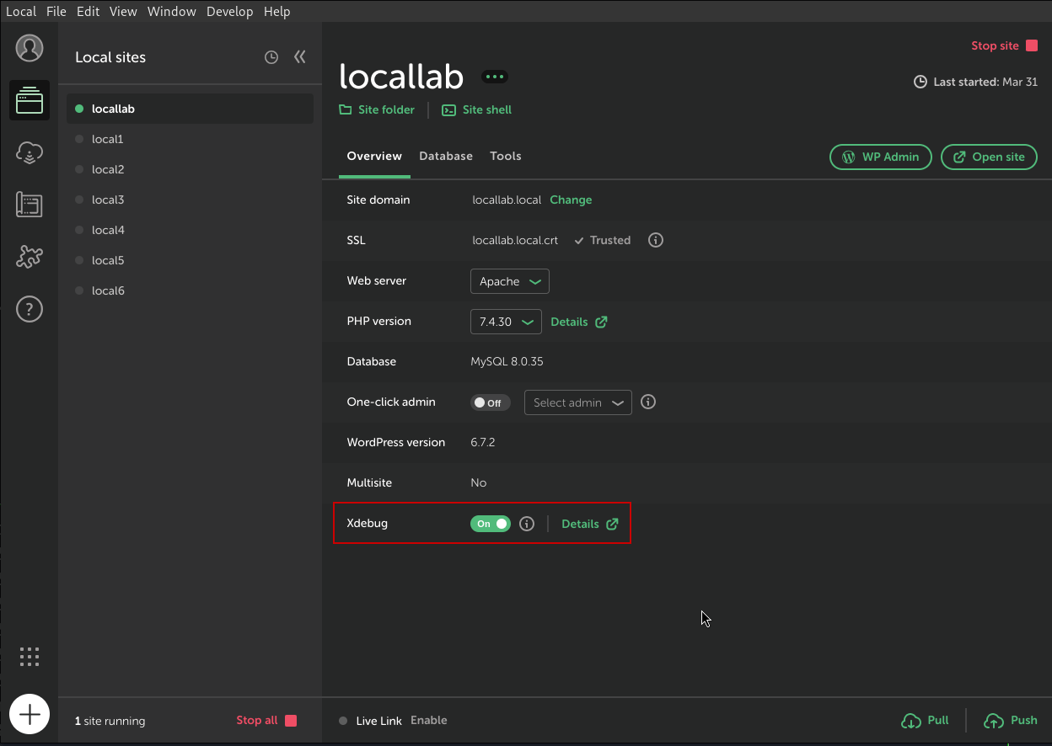Open the Cloud Backups sidebar icon
This screenshot has height=746, width=1052.
pos(30,152)
